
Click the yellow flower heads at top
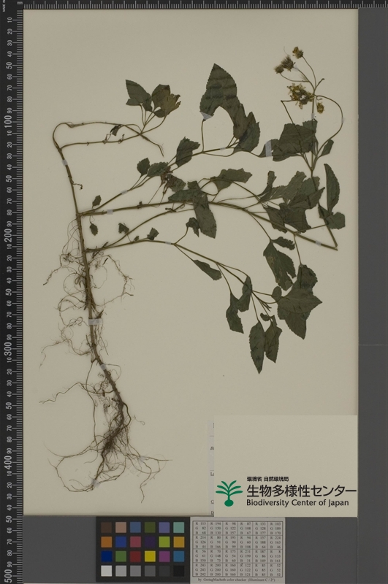(300, 80)
